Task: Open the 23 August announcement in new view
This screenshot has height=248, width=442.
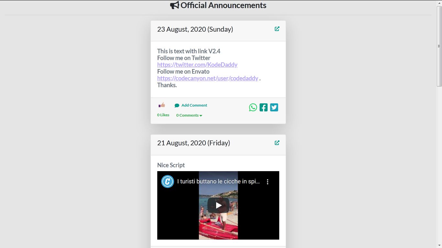Action: coord(277,29)
